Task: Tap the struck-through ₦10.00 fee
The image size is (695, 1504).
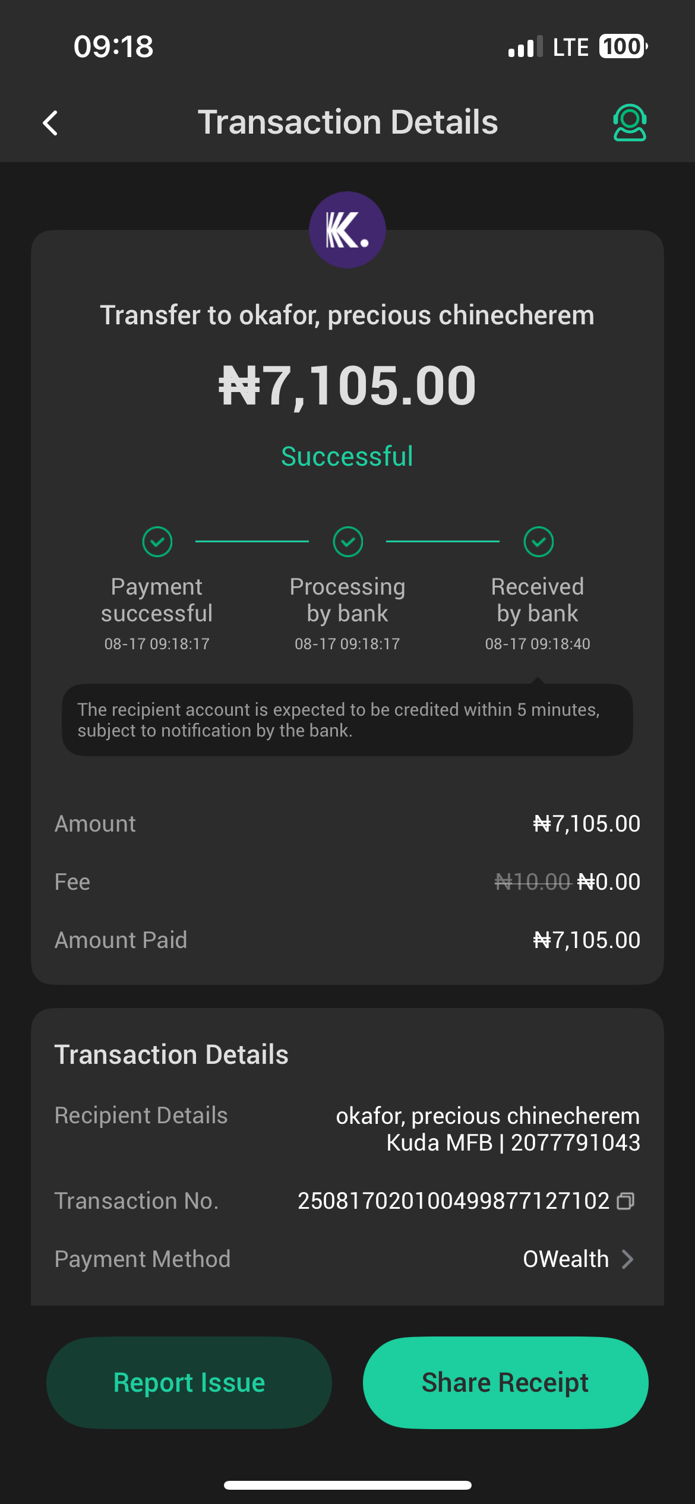Action: pyautogui.click(x=532, y=882)
